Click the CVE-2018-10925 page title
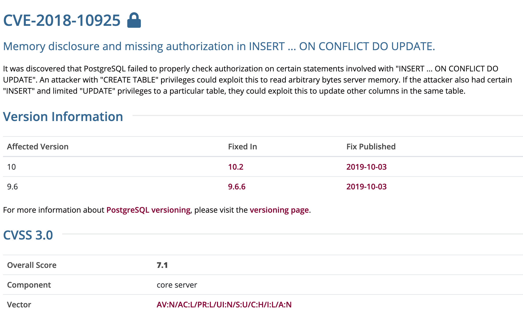Viewport: 523px width, 317px height. 62,20
